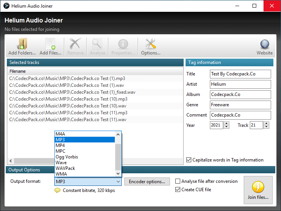Decrease the Track number with the down arrow
This screenshot has height=211, width=281.
tap(267, 127)
